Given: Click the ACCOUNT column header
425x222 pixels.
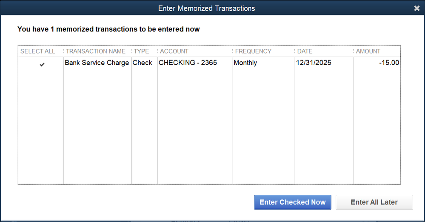Looking at the screenshot, I should (x=174, y=51).
